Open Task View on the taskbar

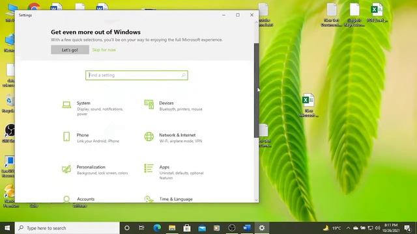click(x=141, y=228)
